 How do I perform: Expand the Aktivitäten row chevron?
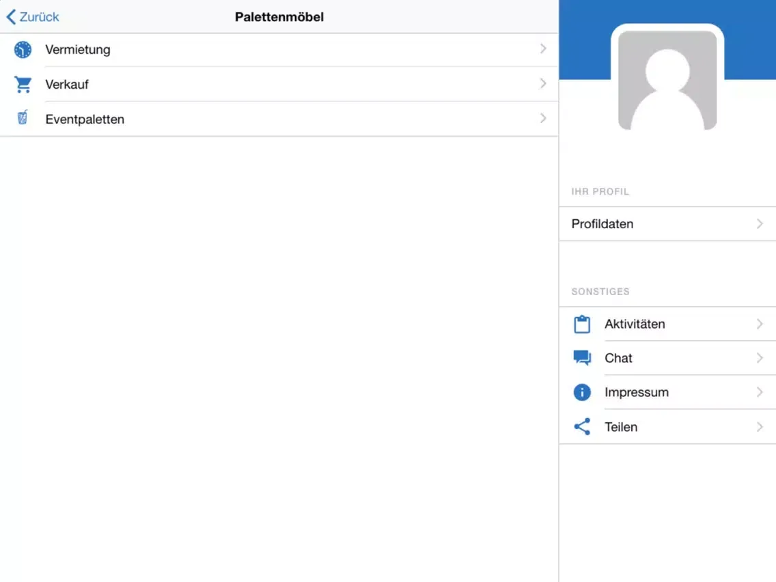[760, 324]
